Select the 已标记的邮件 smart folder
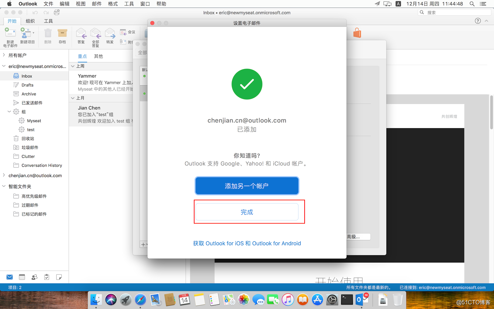Image resolution: width=494 pixels, height=309 pixels. [x=34, y=214]
